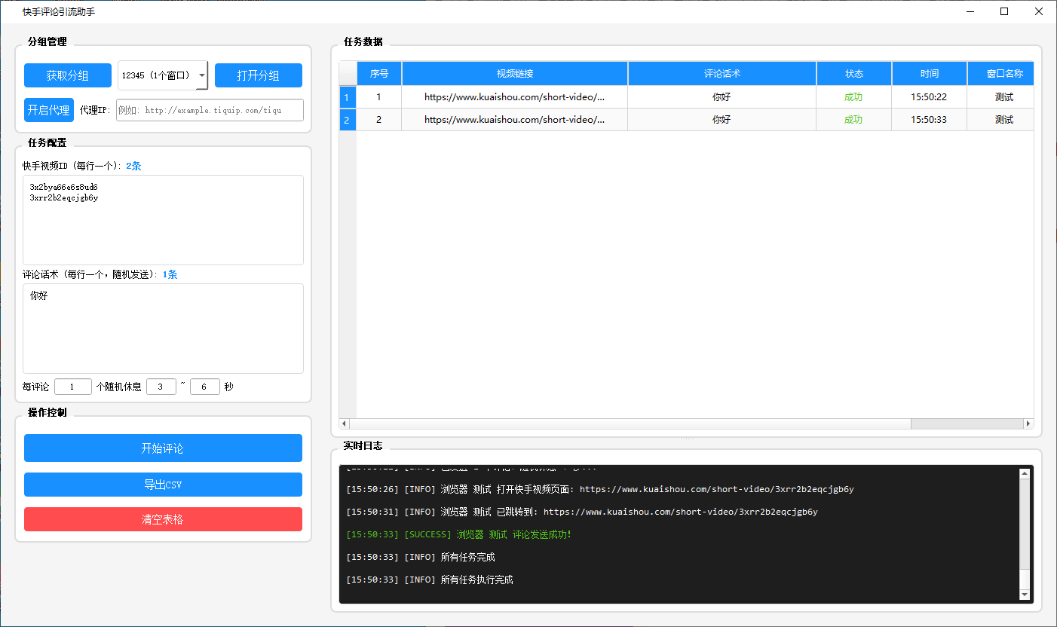This screenshot has height=627, width=1057.
Task: Focus the 代理IP input field
Action: [210, 110]
